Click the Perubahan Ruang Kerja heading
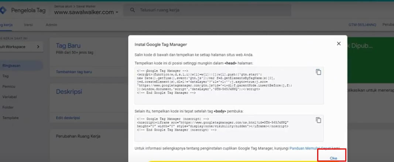 coord(78,136)
